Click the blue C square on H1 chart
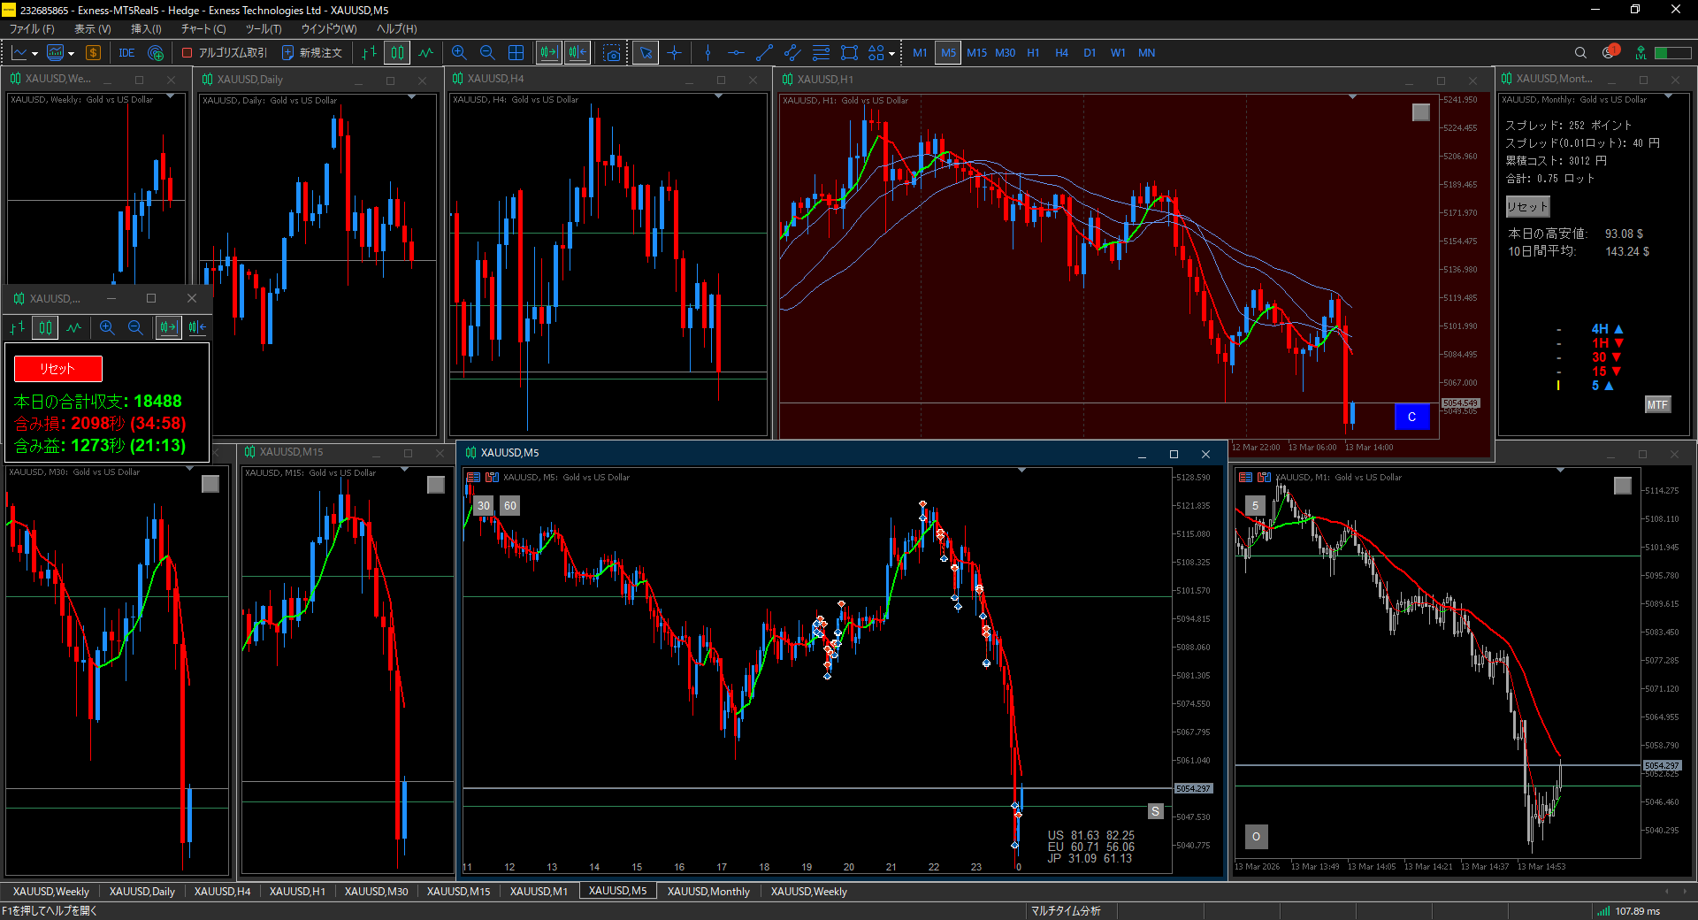The height and width of the screenshot is (920, 1698). point(1411,417)
